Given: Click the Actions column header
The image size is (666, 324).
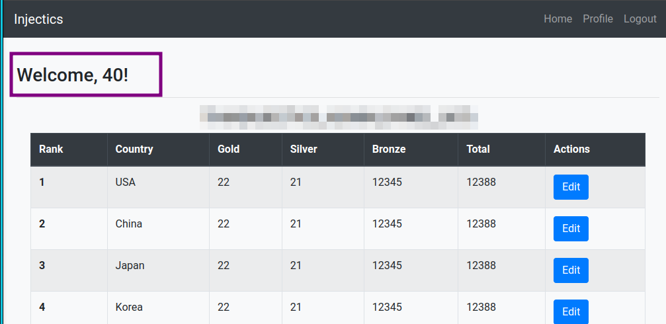Looking at the screenshot, I should [x=571, y=149].
